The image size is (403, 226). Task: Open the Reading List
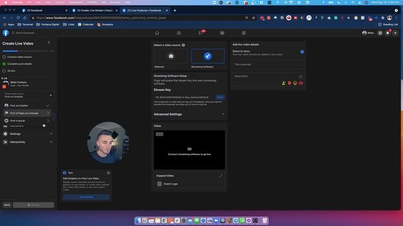coord(388,24)
